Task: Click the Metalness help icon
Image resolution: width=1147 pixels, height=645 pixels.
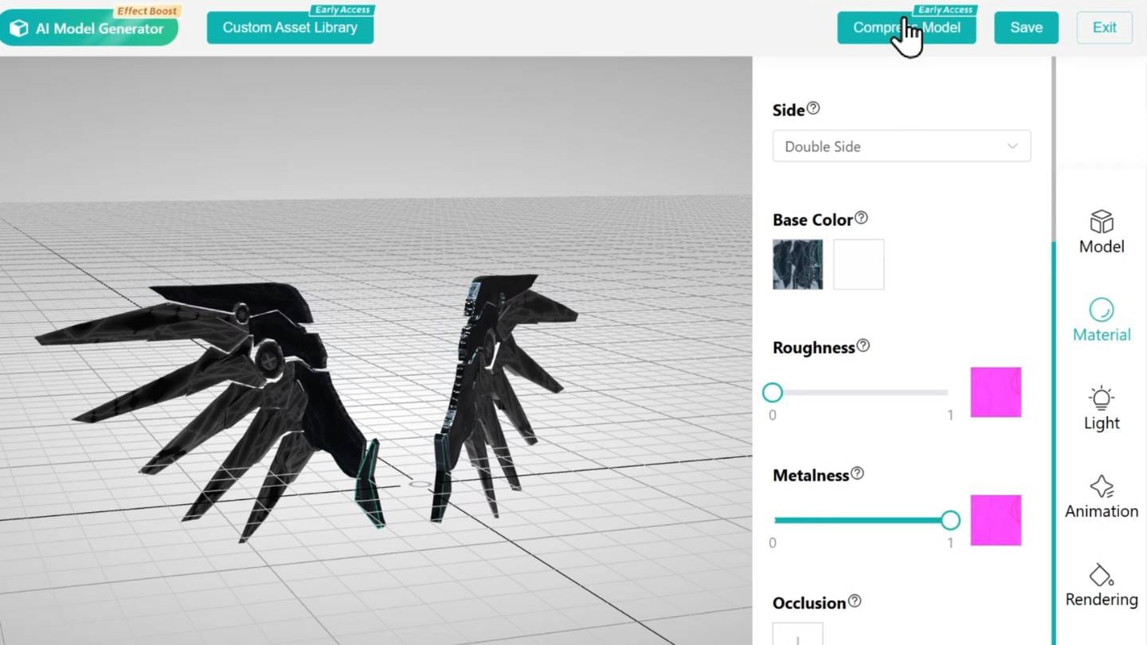Action: point(858,473)
